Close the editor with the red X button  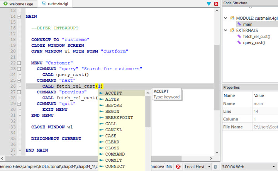point(216,3)
